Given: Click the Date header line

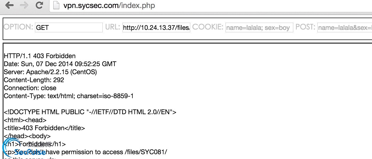Looking at the screenshot, I should (x=60, y=64).
